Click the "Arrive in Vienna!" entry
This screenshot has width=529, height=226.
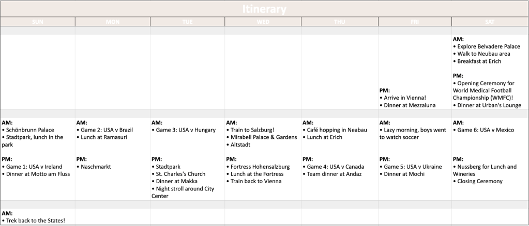pyautogui.click(x=404, y=98)
